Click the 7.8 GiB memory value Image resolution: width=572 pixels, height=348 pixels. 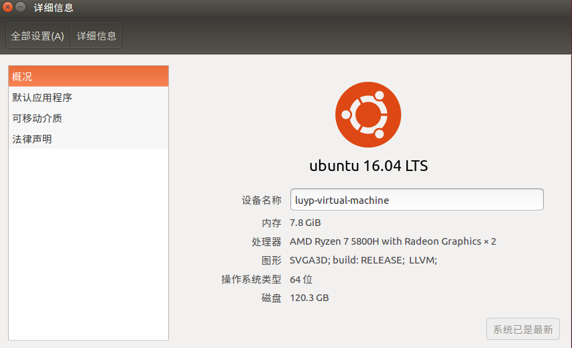click(x=305, y=223)
